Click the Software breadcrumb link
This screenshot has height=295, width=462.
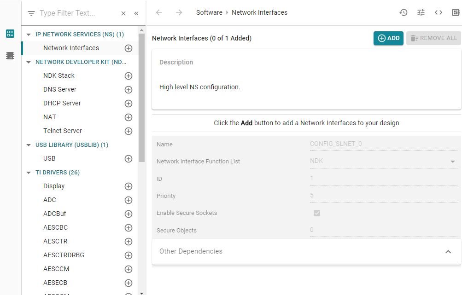pyautogui.click(x=209, y=12)
